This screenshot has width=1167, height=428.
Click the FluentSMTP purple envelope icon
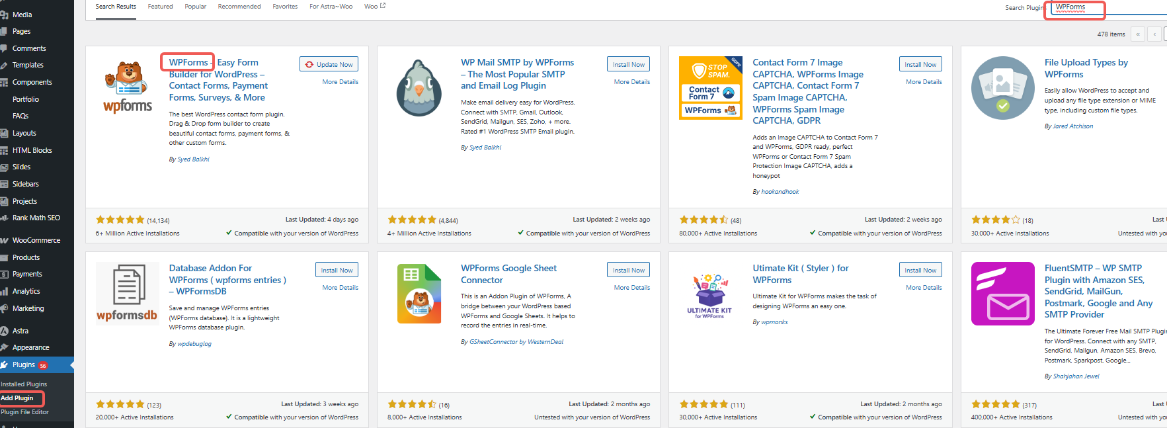click(1002, 294)
